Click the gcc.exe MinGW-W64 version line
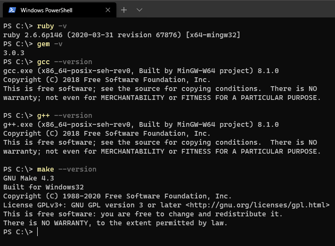Screen dimensions: 335x246 tap(141, 71)
